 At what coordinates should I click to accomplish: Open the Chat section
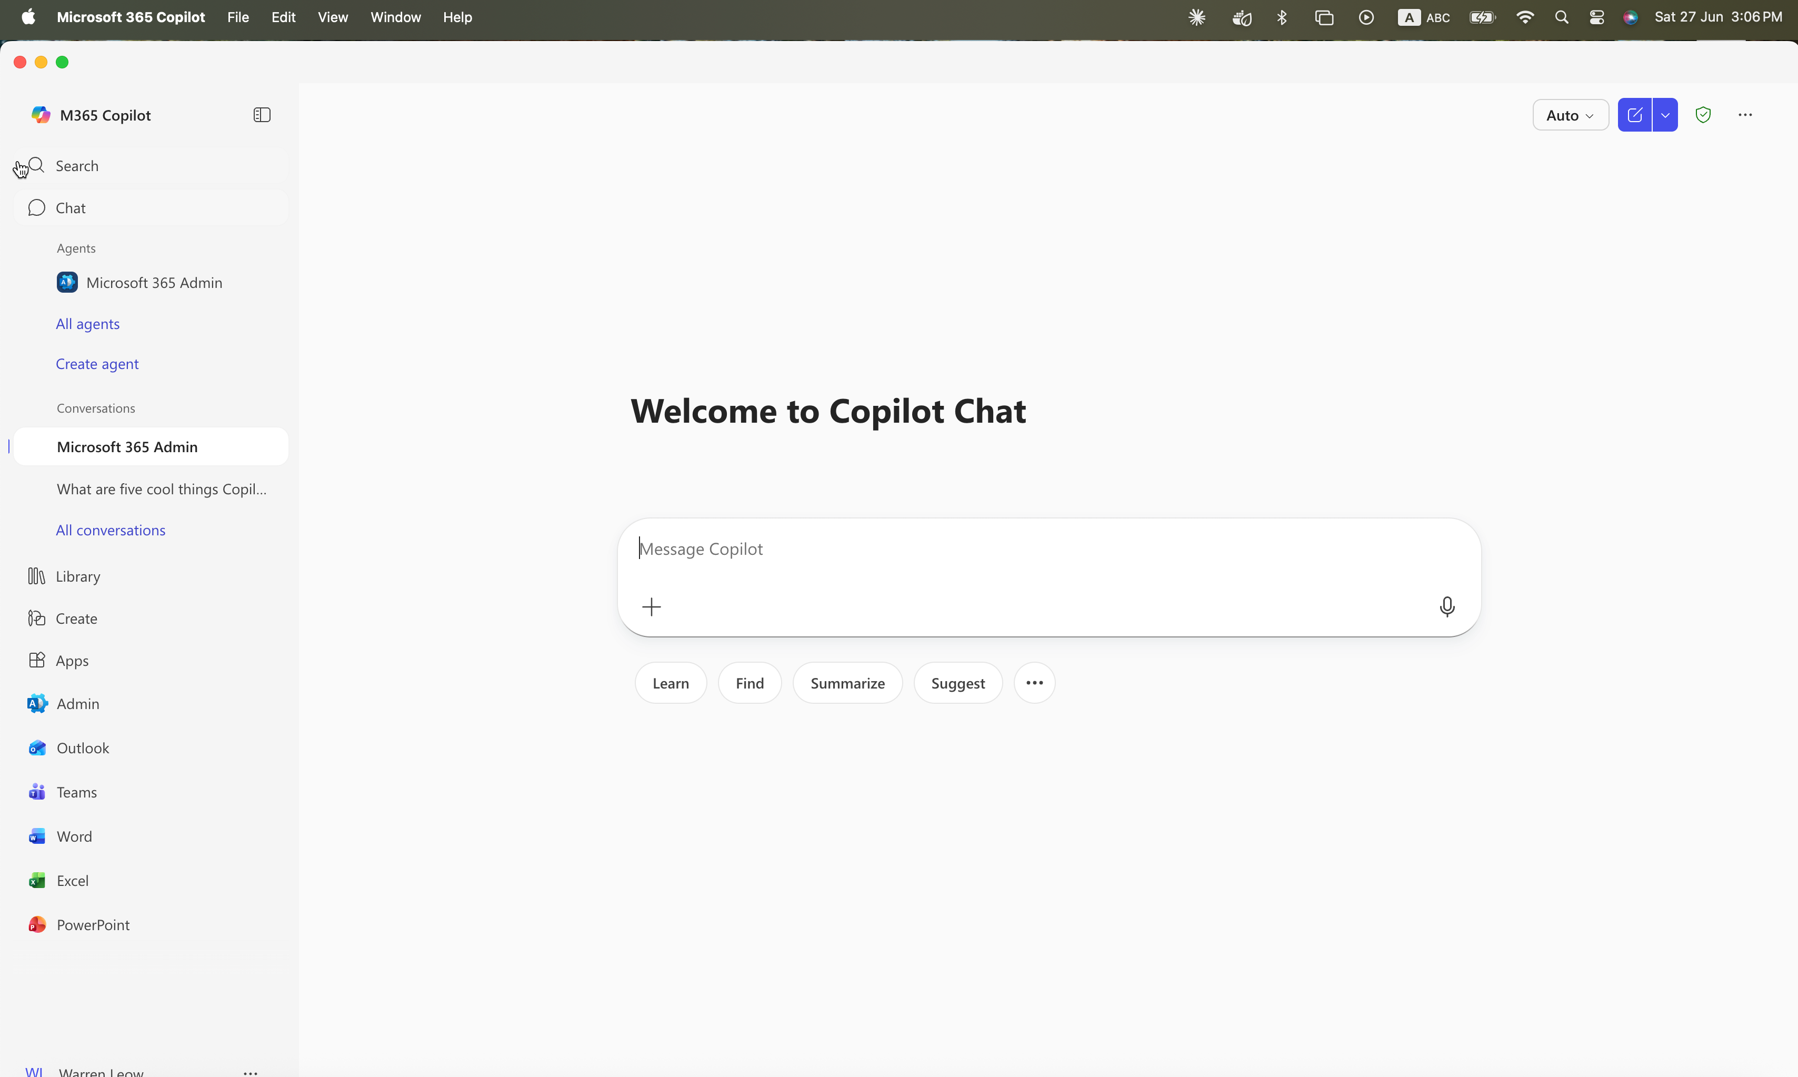pos(151,208)
